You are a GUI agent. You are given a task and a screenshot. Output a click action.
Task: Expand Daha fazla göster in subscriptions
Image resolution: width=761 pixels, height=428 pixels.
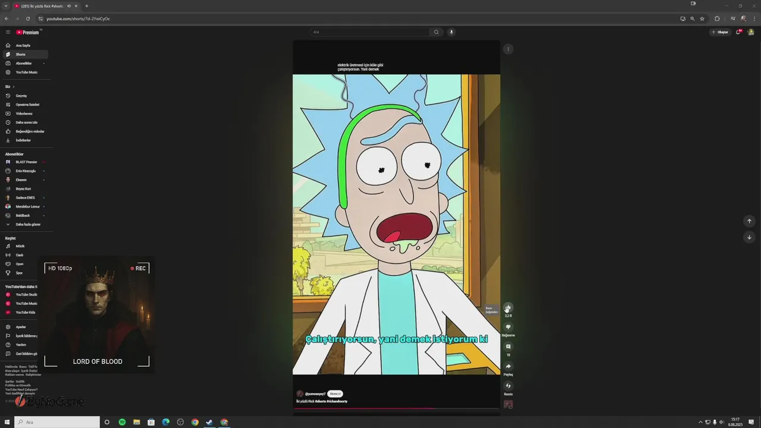pyautogui.click(x=26, y=224)
